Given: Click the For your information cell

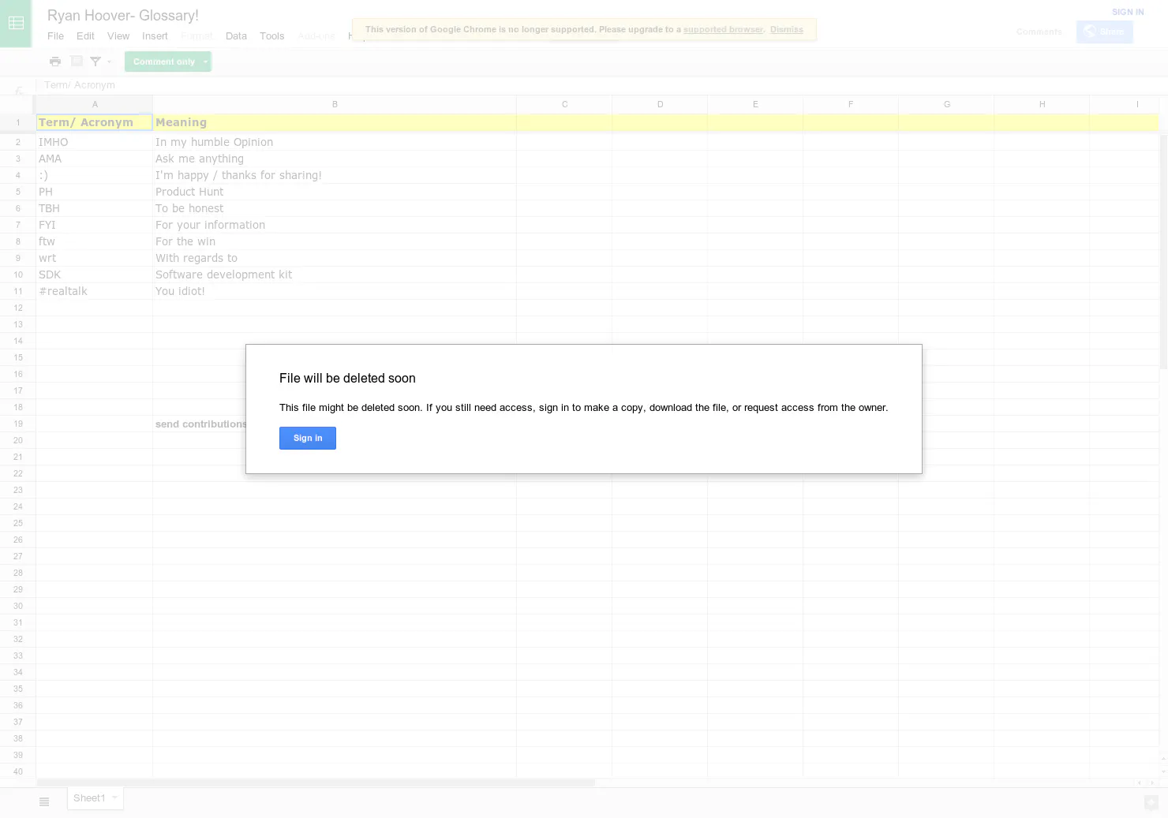Looking at the screenshot, I should tap(335, 225).
